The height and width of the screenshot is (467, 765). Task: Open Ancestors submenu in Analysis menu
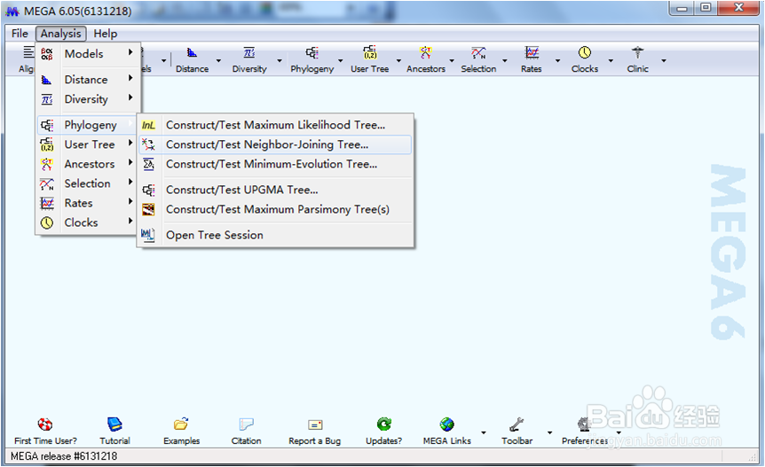click(88, 164)
